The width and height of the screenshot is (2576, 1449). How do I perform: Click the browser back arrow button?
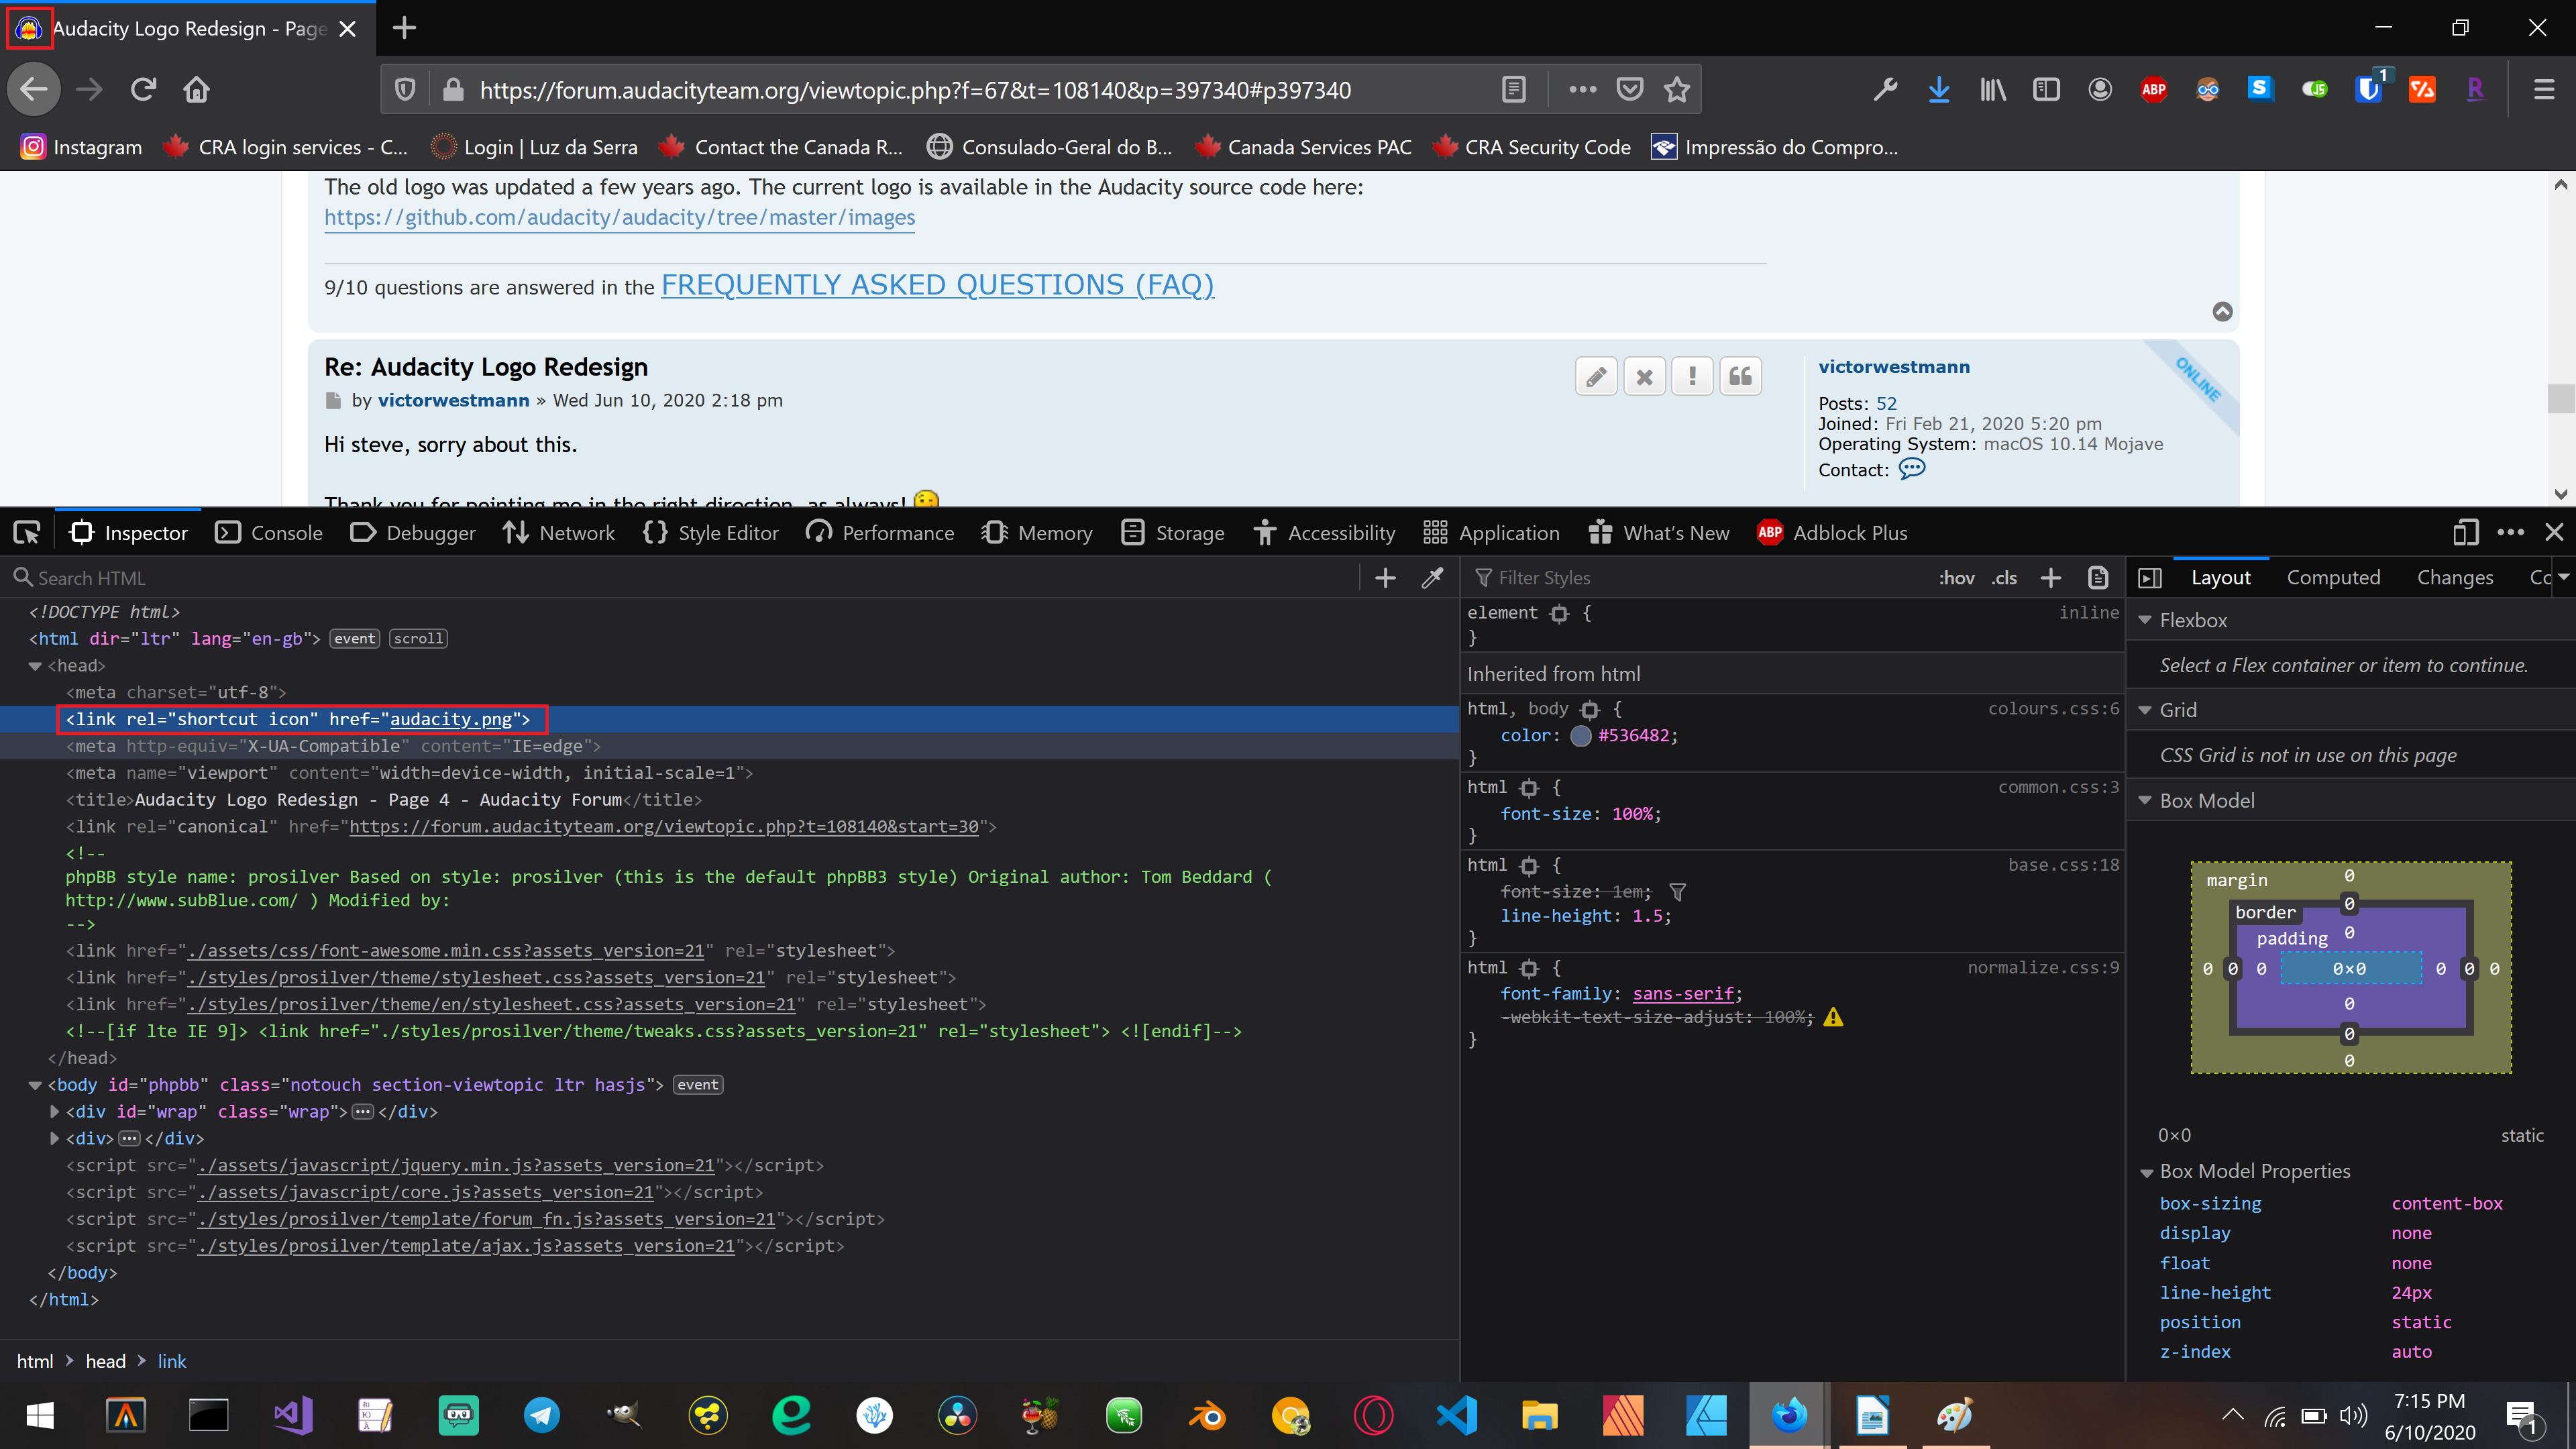point(34,90)
